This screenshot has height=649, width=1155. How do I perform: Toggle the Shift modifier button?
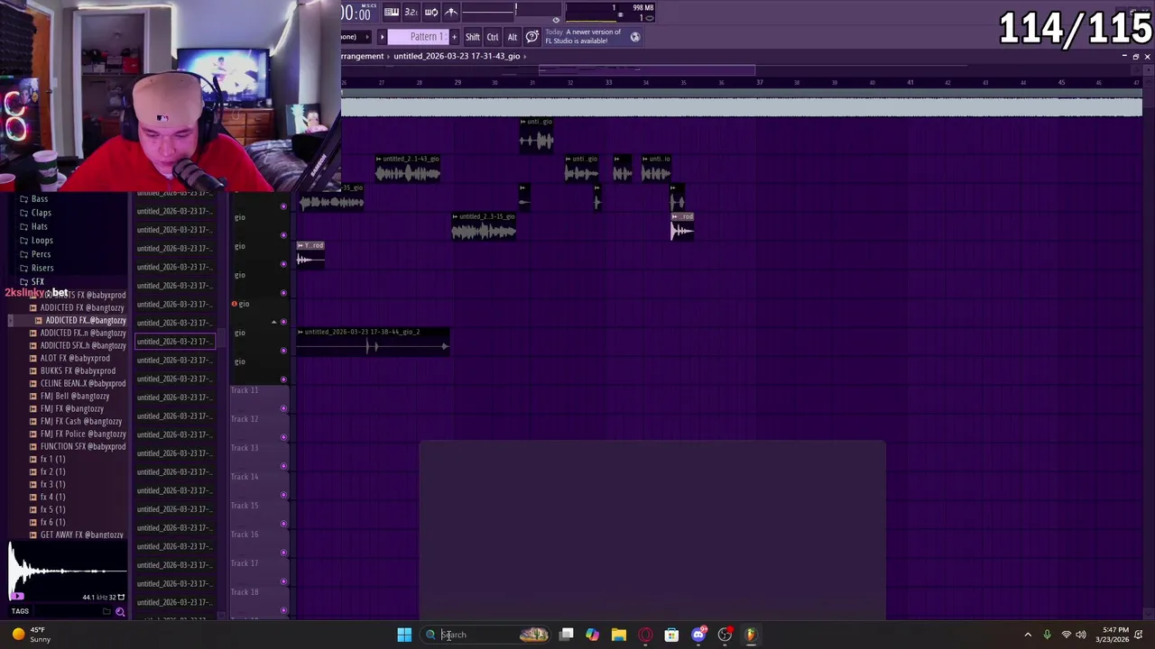[472, 37]
